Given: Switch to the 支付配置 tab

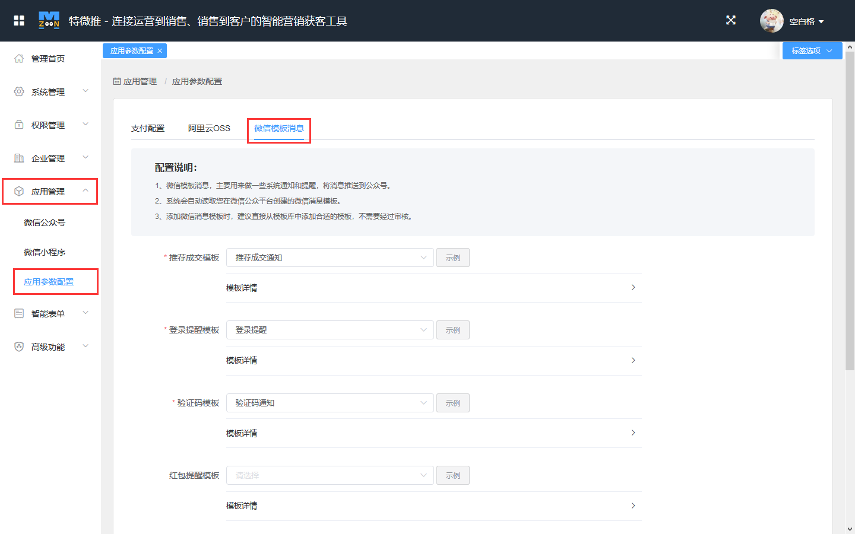Looking at the screenshot, I should click(x=148, y=128).
